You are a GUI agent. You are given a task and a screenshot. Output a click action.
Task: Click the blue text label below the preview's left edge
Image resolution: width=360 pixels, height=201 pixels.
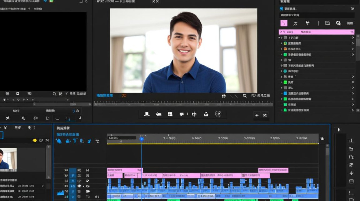pos(105,96)
